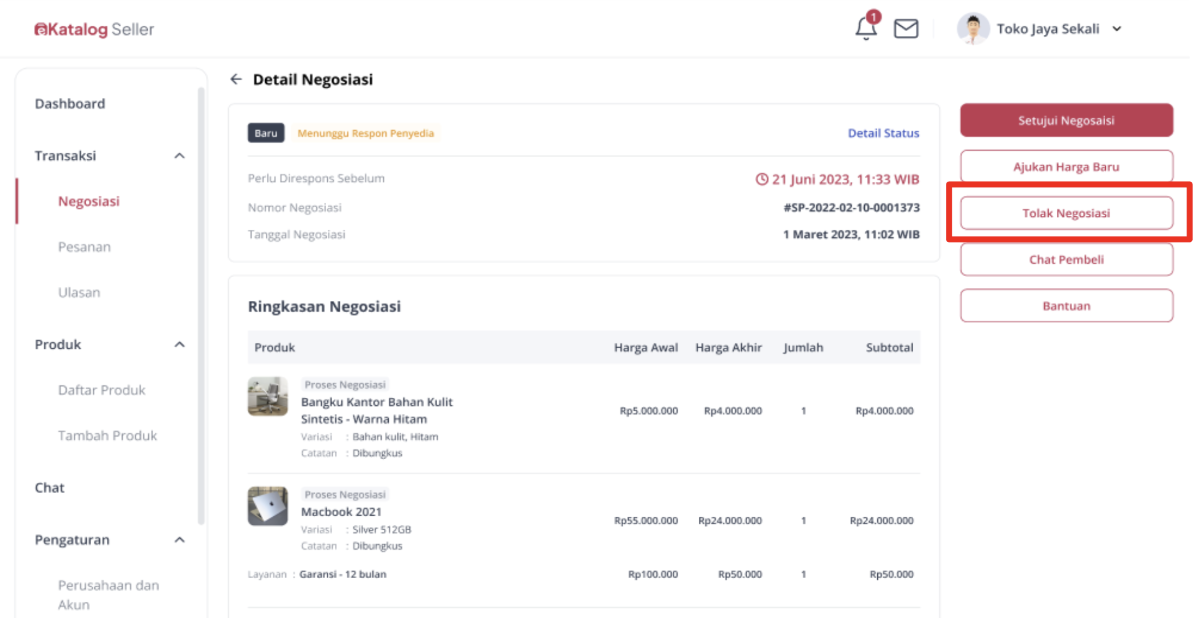Click Harga Awal column header
Viewport: 1195px width, 618px height.
(646, 347)
